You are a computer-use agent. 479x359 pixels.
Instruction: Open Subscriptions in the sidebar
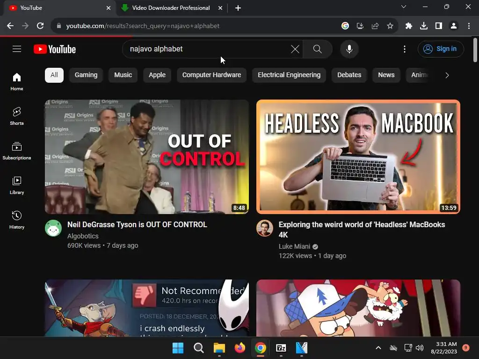click(x=17, y=151)
